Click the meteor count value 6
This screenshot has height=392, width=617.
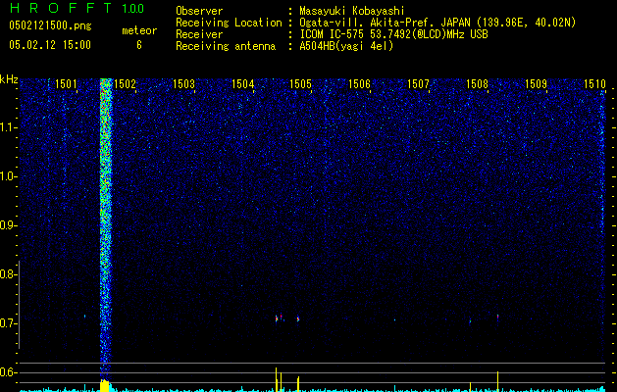tap(139, 45)
